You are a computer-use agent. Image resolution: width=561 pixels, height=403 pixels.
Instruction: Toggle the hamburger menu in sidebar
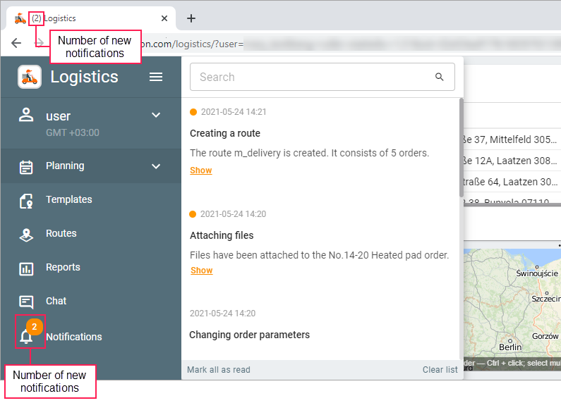[x=156, y=77]
